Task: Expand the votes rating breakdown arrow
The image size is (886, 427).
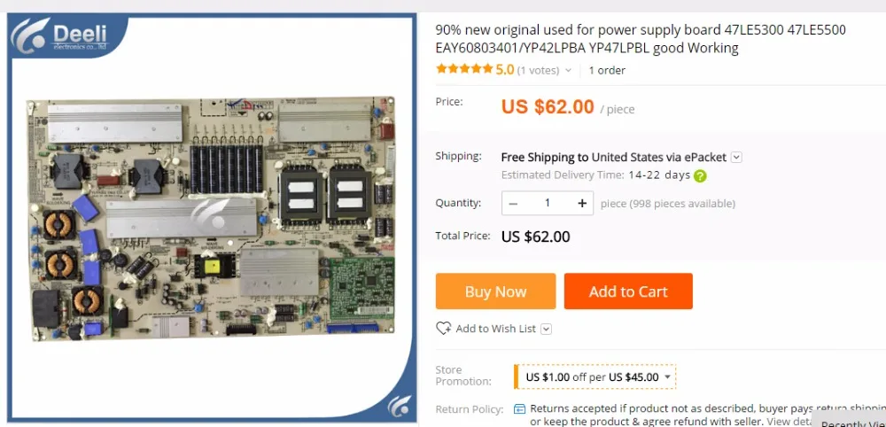Action: 568,70
